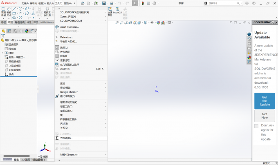Toggle the Rapid Sketch button
The width and height of the screenshot is (278, 165).
[110, 12]
